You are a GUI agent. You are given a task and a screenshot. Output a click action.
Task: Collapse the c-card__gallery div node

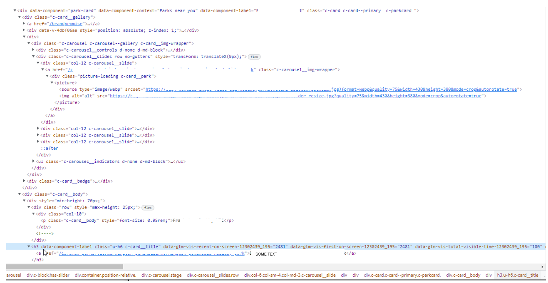(x=20, y=17)
